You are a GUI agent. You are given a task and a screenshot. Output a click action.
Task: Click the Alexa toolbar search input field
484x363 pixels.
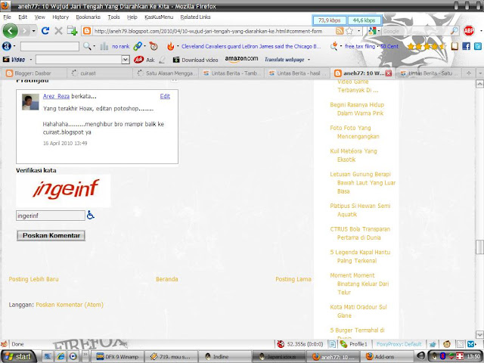(x=49, y=46)
